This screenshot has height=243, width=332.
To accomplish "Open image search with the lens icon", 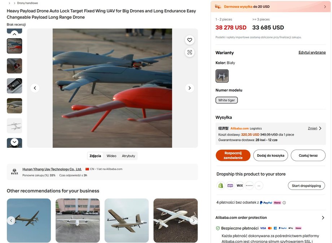I will pos(189,52).
